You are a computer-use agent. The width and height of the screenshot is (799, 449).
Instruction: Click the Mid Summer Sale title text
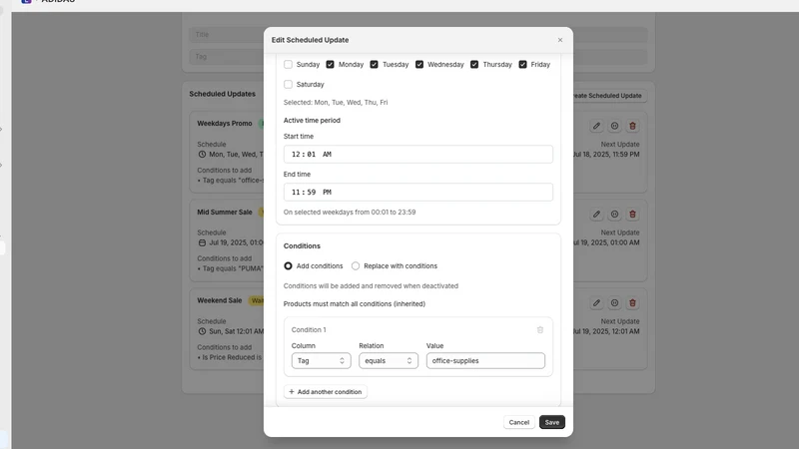(x=225, y=212)
